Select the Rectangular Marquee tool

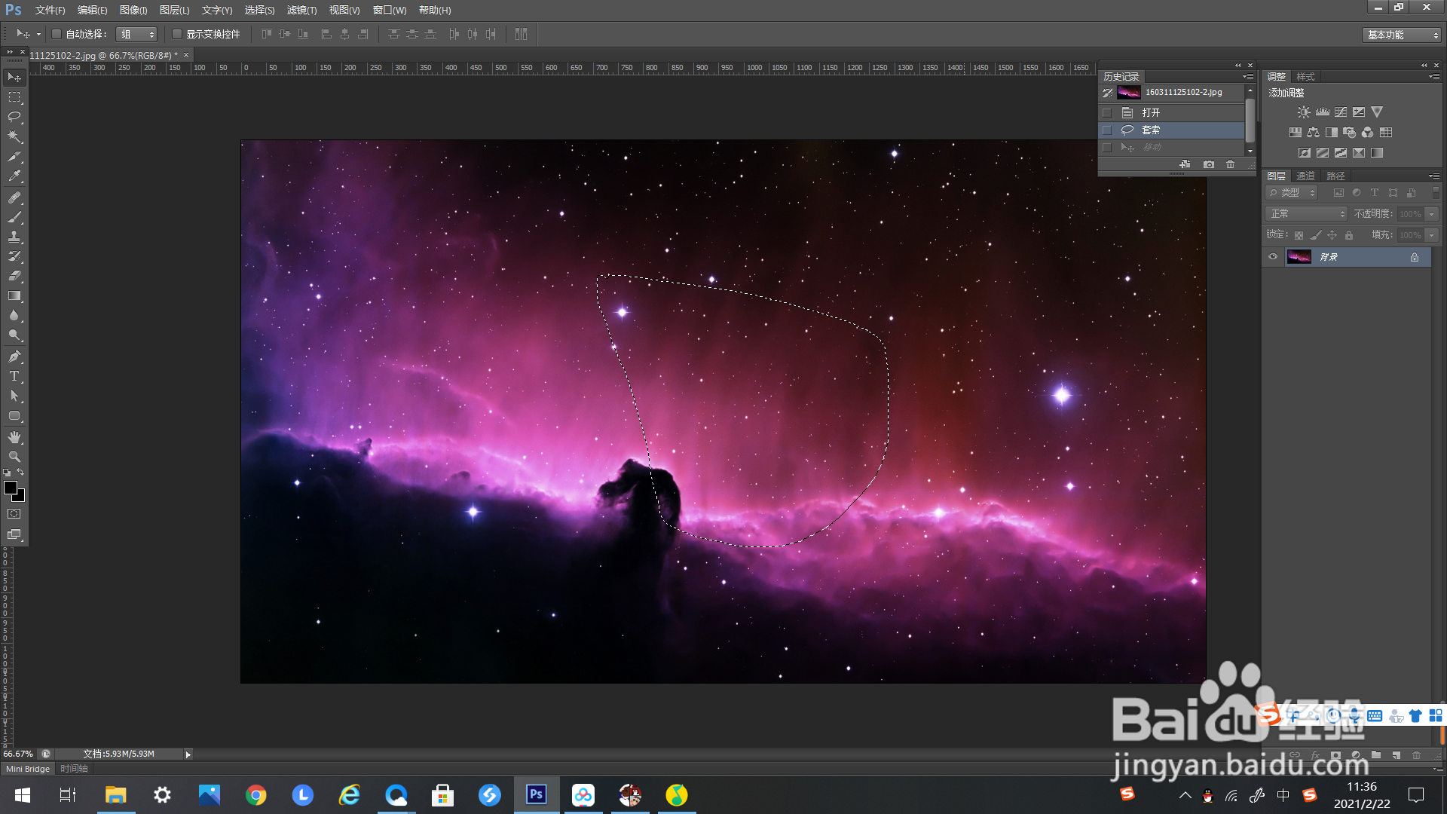pos(14,97)
